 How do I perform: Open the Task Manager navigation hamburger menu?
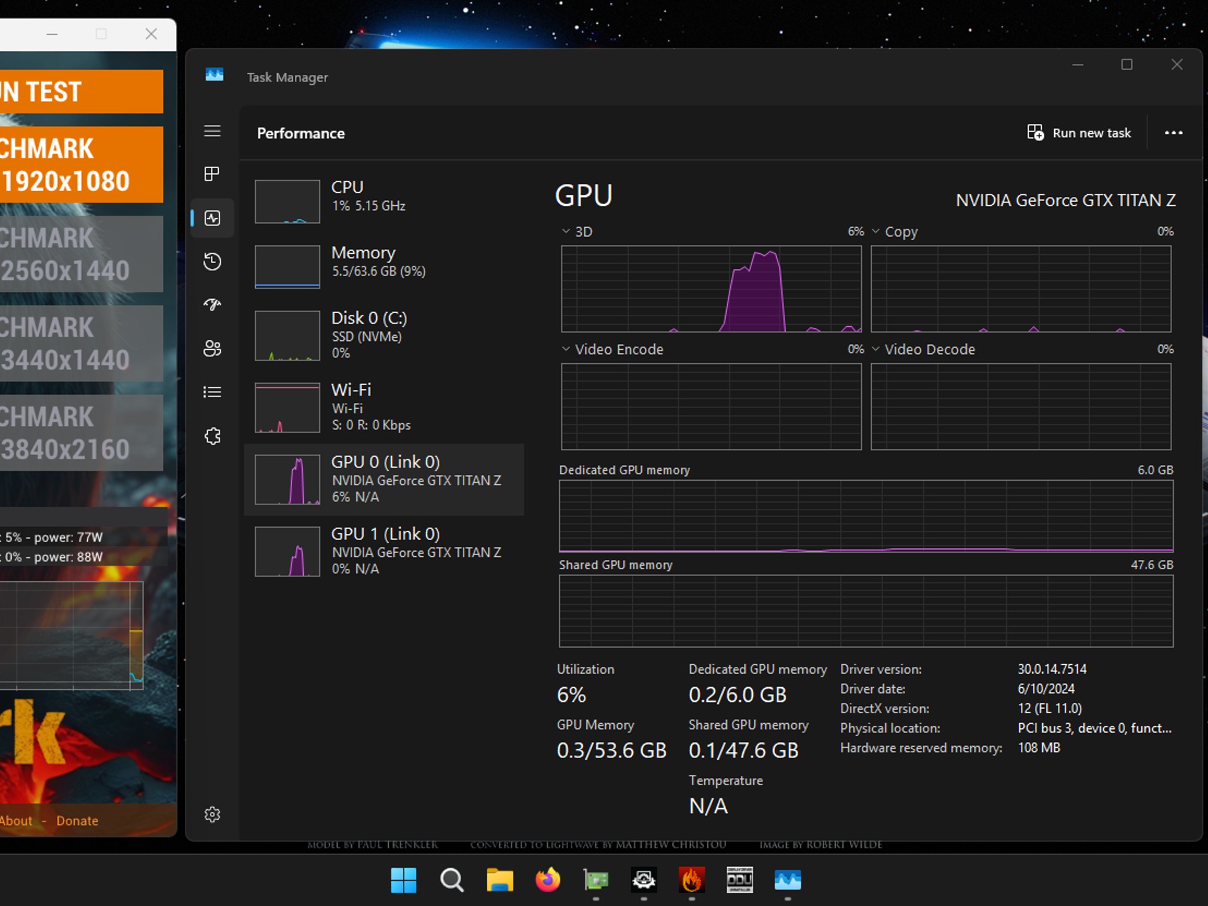click(212, 131)
